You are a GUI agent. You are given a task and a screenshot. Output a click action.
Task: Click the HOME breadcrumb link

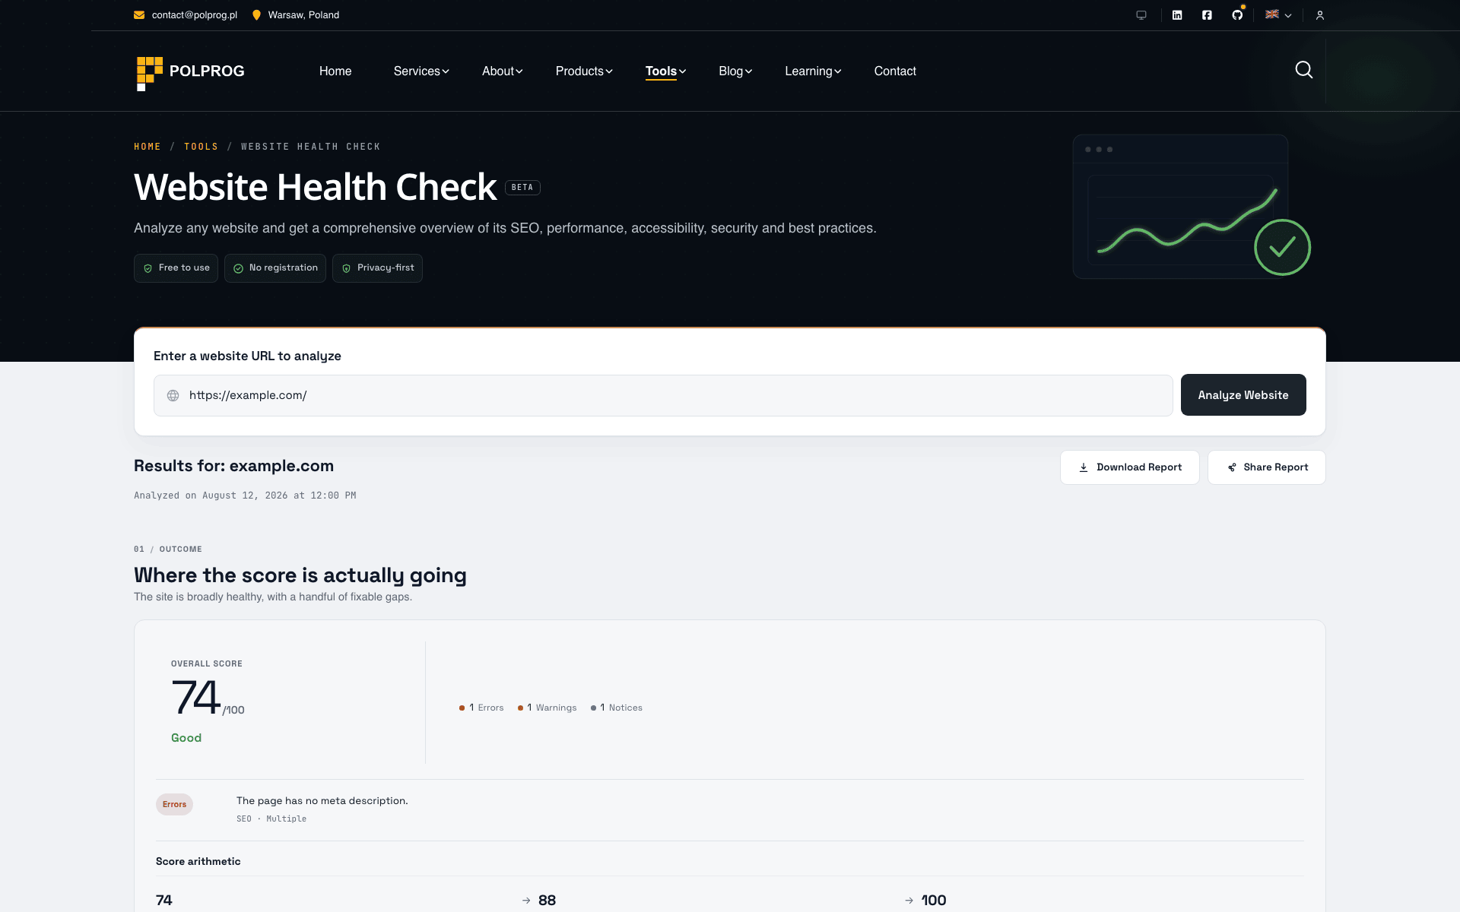click(148, 147)
